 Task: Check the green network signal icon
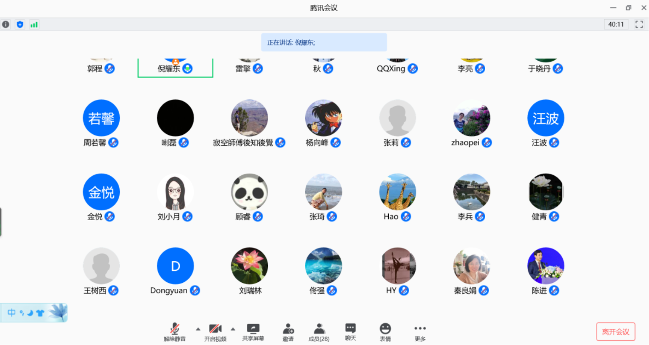(x=34, y=24)
